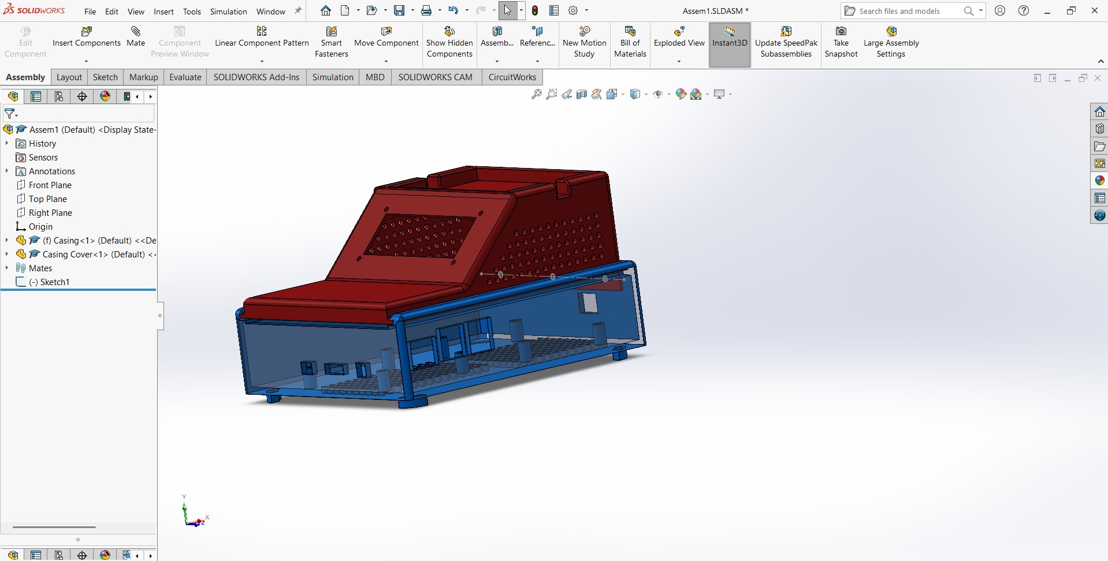The width and height of the screenshot is (1108, 561).
Task: Select the Move Component tool
Action: coord(386,37)
